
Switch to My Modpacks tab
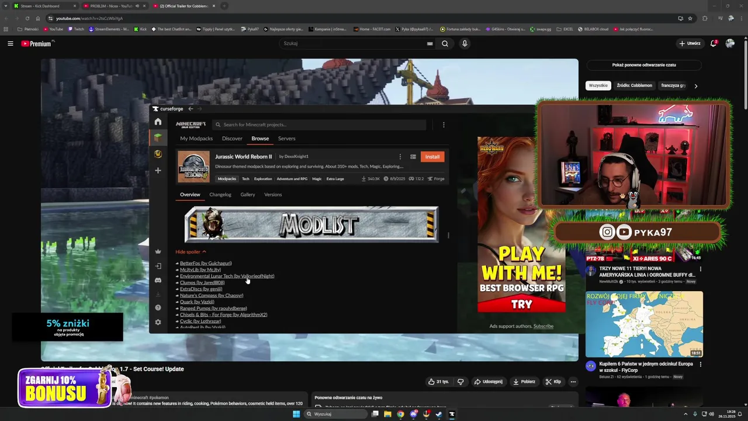point(196,139)
